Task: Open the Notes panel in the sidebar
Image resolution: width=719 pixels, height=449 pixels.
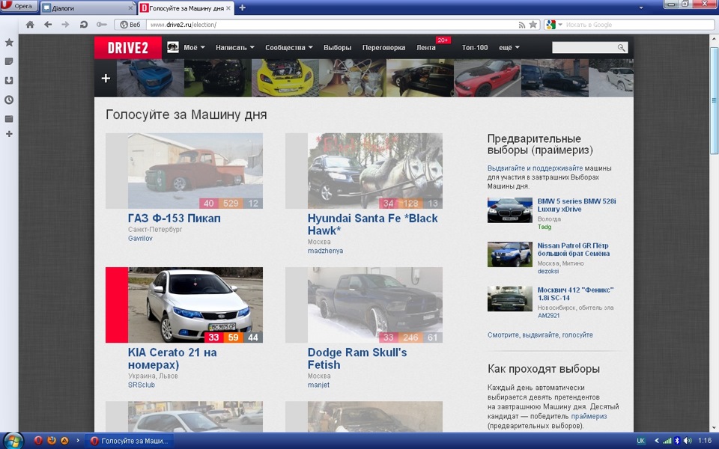Action: pyautogui.click(x=10, y=62)
